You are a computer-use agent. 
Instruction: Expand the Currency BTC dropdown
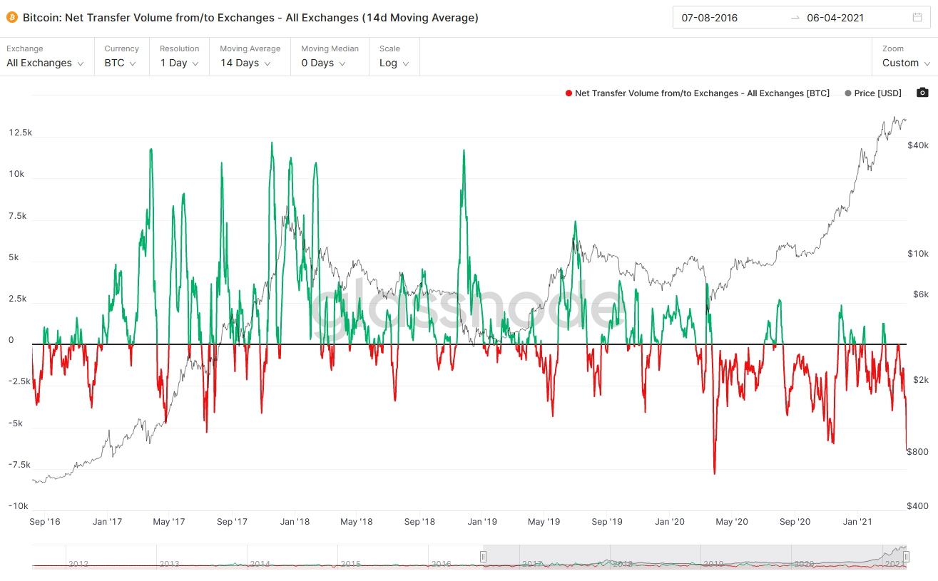click(x=121, y=63)
